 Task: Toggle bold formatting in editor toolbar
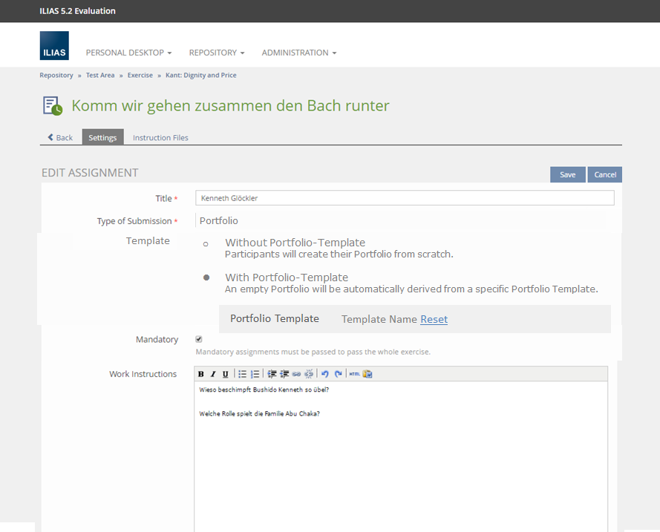coord(201,374)
